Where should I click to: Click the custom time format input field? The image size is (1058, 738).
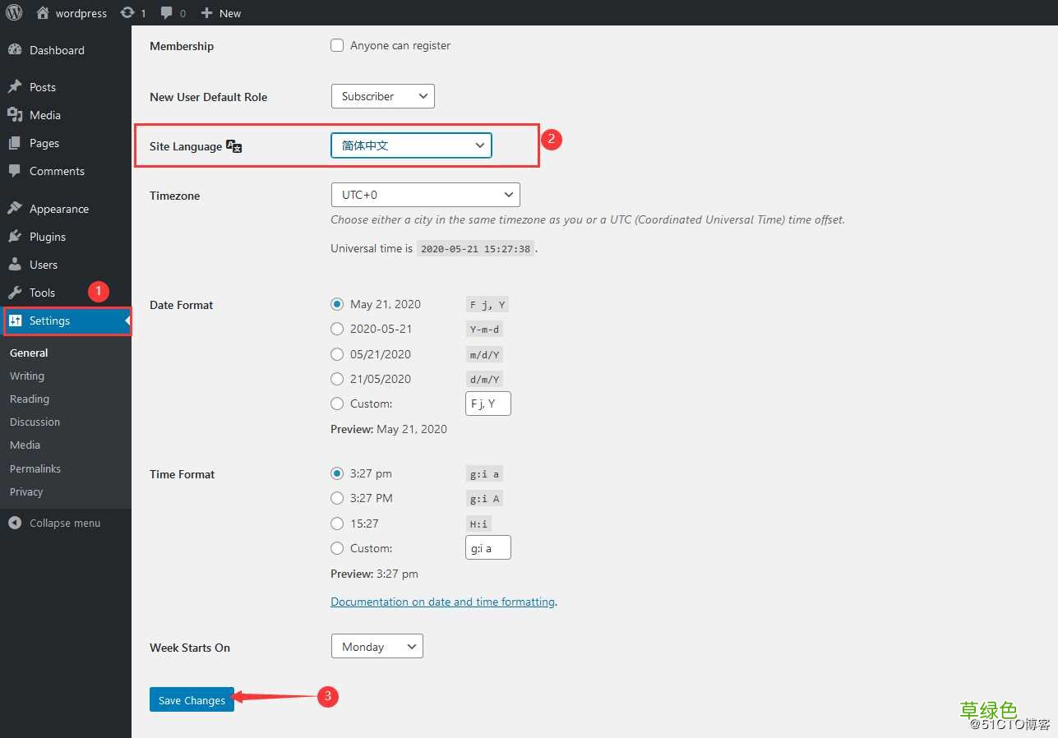[x=487, y=547]
